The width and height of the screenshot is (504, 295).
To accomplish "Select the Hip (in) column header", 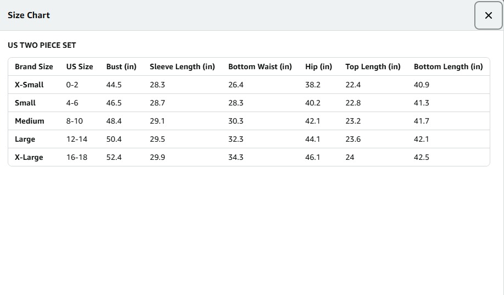I will [319, 66].
